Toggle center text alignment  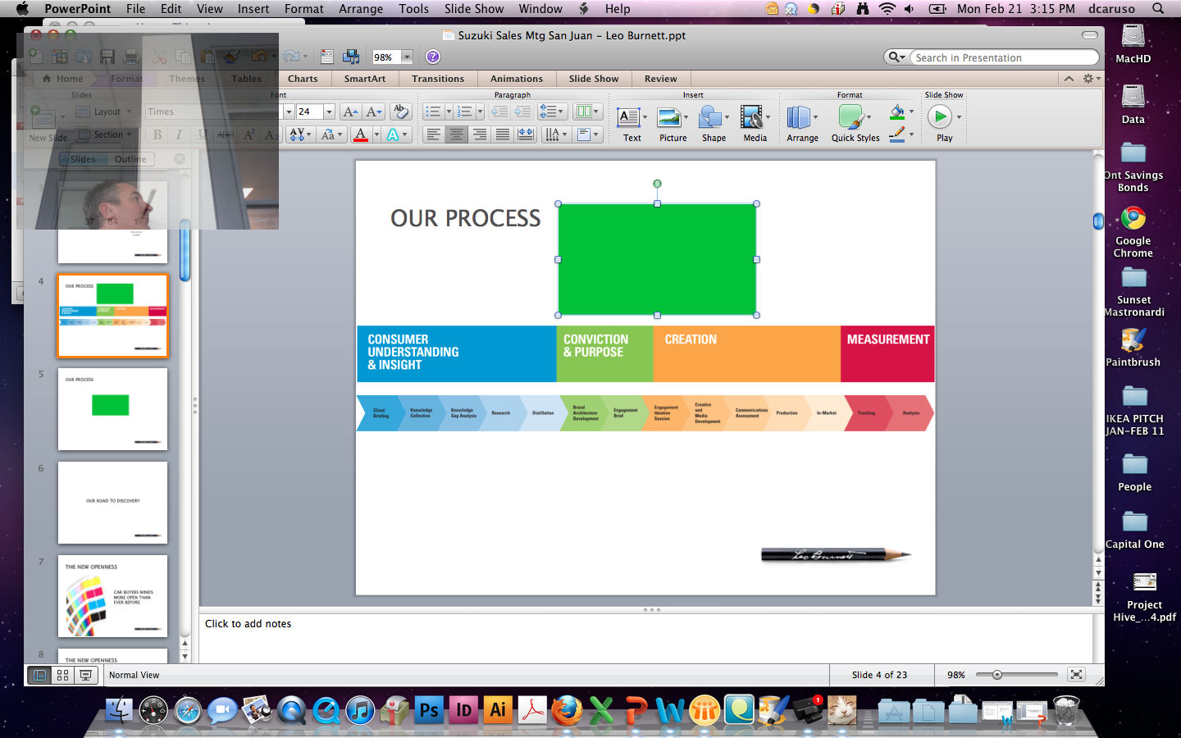pyautogui.click(x=457, y=134)
